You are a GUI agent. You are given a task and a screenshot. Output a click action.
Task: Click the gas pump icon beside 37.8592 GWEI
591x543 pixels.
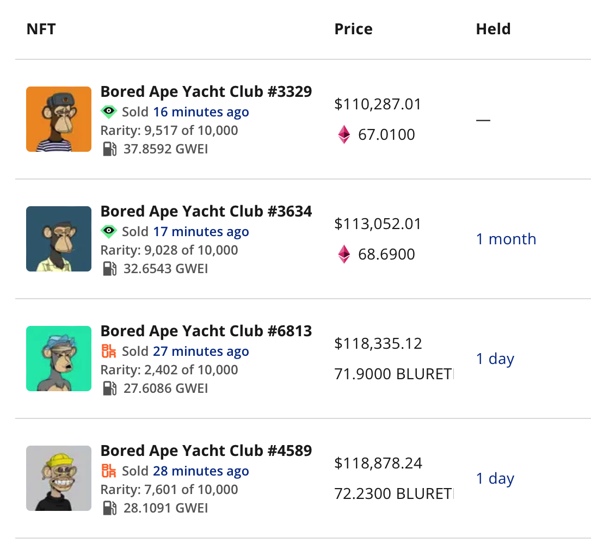pyautogui.click(x=109, y=149)
